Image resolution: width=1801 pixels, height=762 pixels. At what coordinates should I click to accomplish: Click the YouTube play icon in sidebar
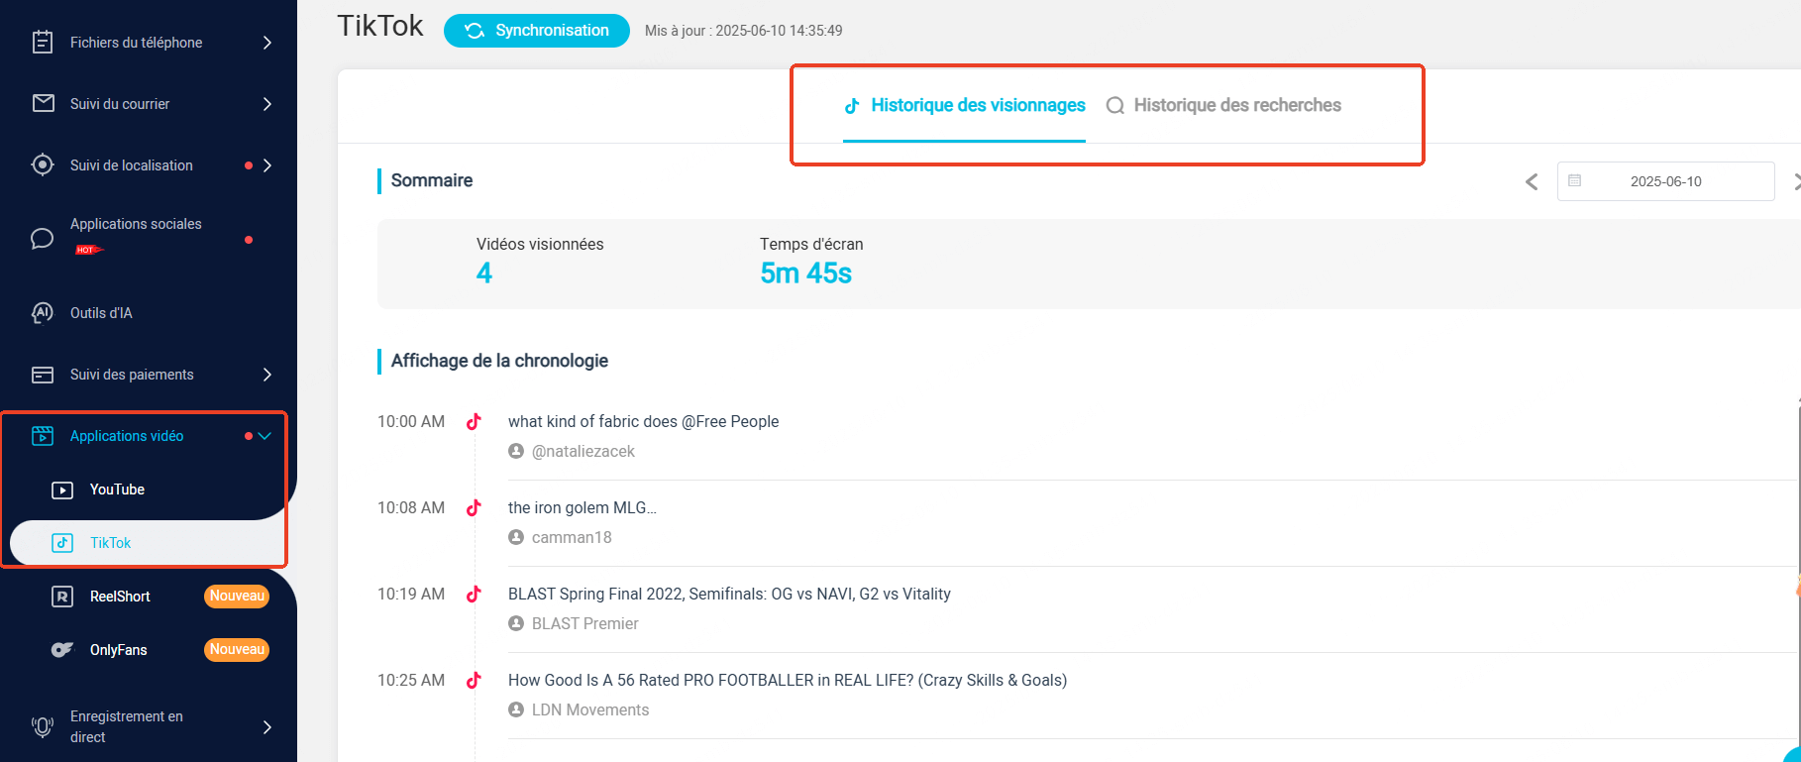pyautogui.click(x=62, y=490)
